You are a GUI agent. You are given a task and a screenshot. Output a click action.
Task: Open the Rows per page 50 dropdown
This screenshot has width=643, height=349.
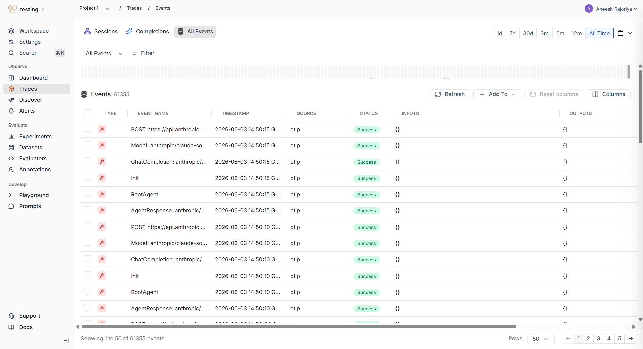541,339
